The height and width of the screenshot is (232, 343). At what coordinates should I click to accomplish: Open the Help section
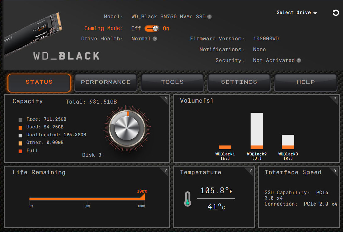point(305,82)
